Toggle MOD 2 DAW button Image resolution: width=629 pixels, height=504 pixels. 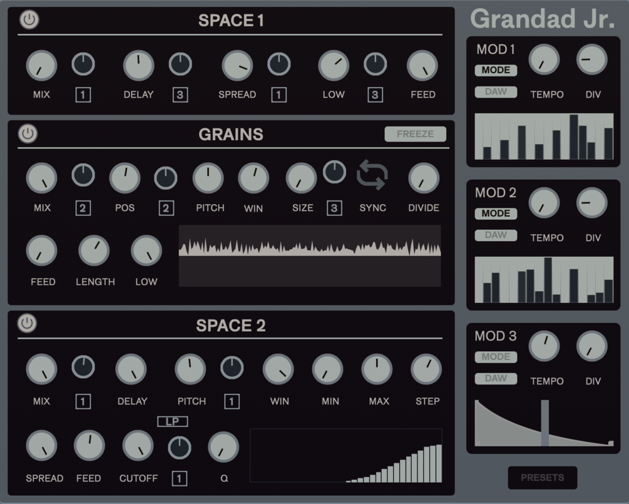click(x=496, y=235)
